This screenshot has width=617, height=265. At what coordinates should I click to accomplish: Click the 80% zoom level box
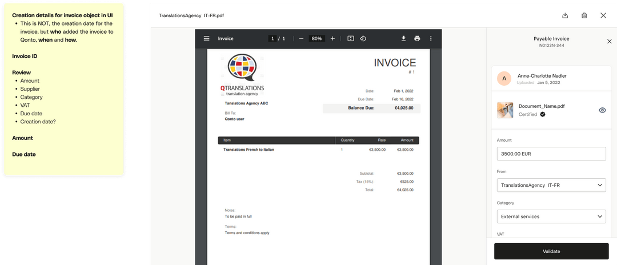coord(316,38)
